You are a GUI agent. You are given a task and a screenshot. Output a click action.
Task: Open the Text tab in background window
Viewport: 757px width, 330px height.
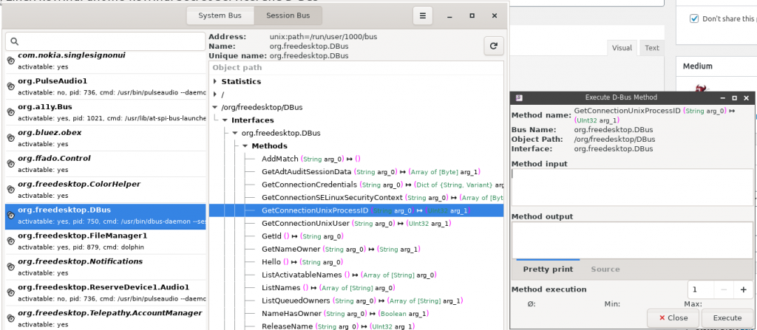(652, 48)
